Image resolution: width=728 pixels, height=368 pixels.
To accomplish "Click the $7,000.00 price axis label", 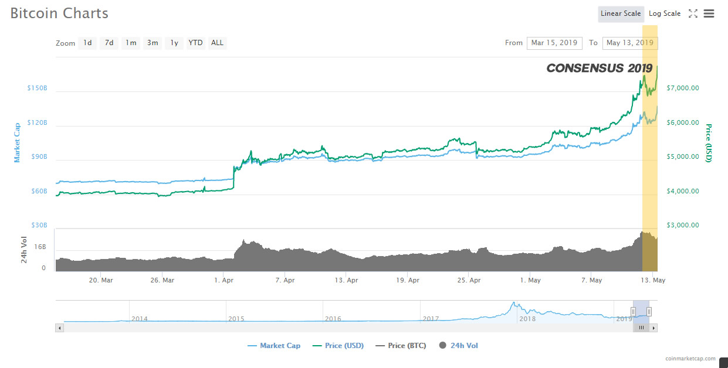I will 683,88.
